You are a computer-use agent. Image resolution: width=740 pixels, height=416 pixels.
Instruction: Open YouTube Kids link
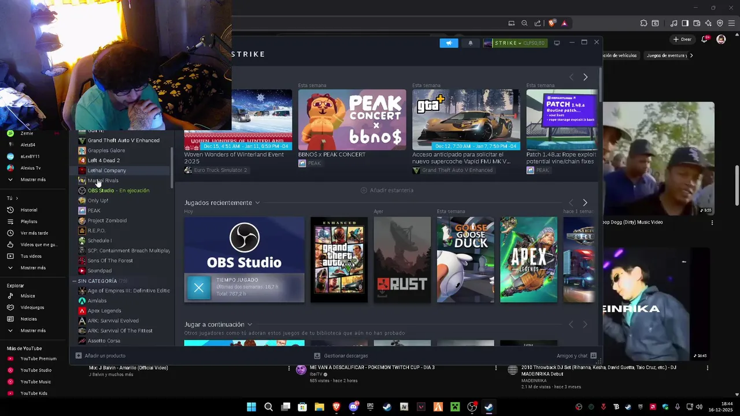pyautogui.click(x=33, y=393)
